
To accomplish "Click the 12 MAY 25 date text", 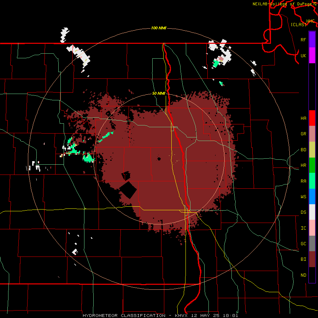I will pos(205,316).
